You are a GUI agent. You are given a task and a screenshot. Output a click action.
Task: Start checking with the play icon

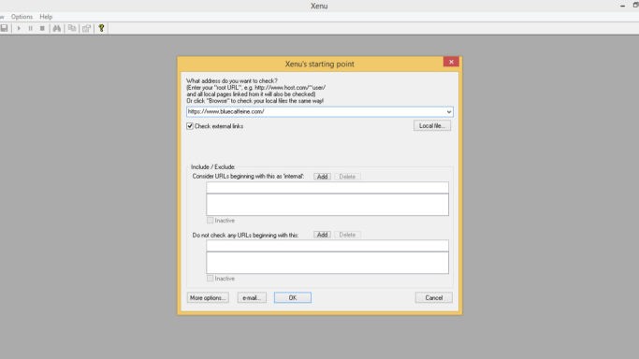[19, 28]
